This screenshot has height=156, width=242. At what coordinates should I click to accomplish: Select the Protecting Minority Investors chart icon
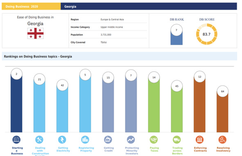coord(131,140)
